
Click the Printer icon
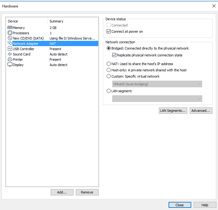(x=10, y=60)
